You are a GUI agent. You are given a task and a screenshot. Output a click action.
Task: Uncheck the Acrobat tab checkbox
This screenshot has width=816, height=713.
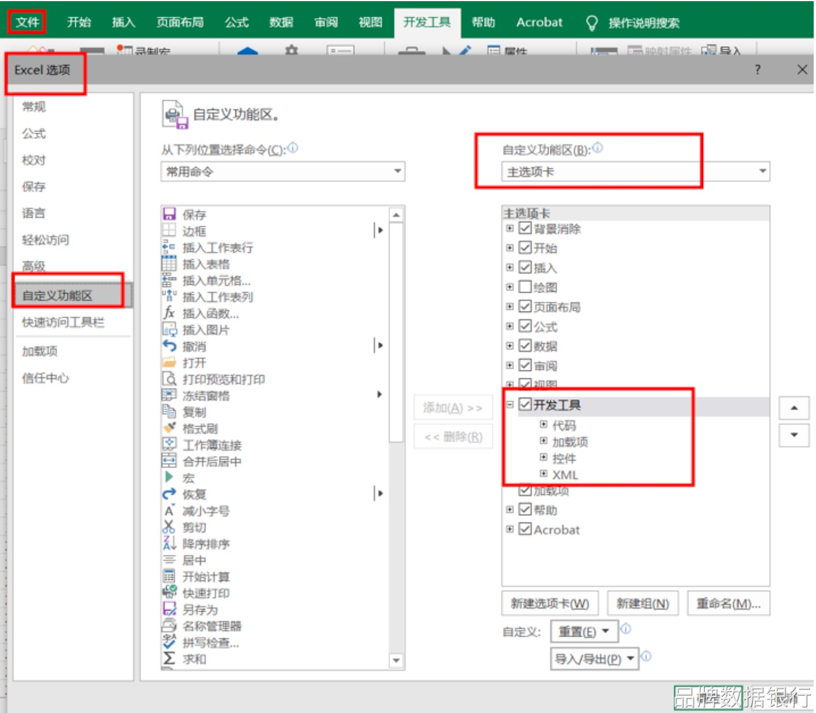click(525, 529)
